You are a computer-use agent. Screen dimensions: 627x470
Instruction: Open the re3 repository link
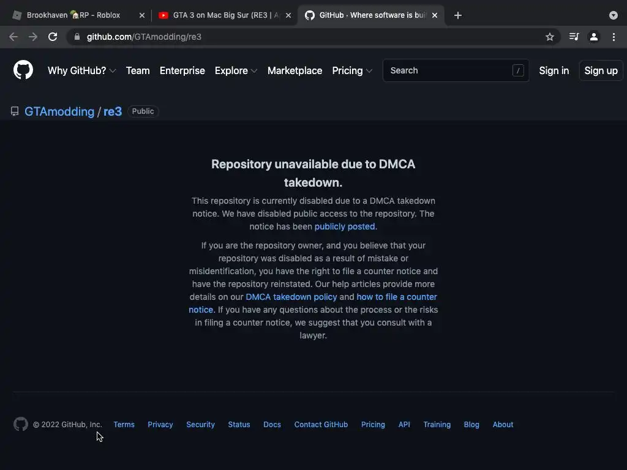tap(113, 111)
